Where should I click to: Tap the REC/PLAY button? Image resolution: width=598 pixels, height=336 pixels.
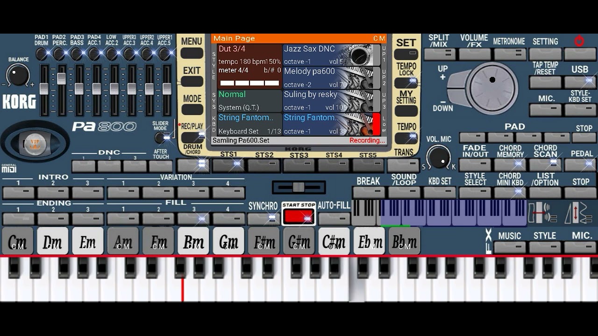tap(192, 137)
